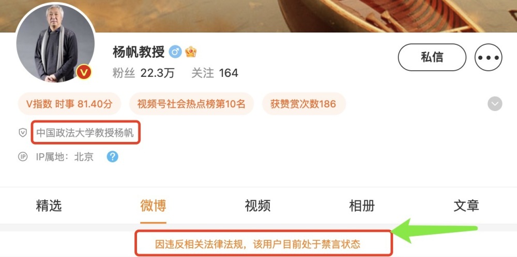Click the 私信 private message button
This screenshot has height=257, width=517.
pyautogui.click(x=432, y=57)
